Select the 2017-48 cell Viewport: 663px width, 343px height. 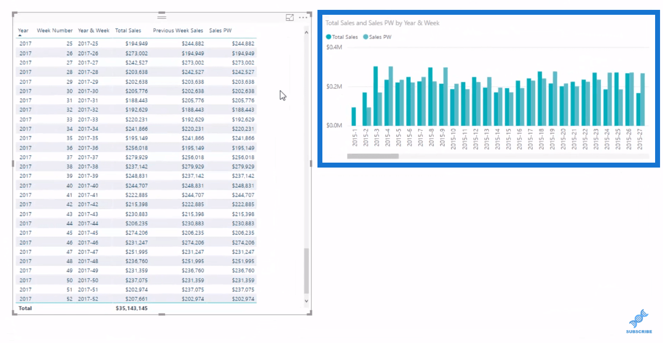click(x=88, y=261)
